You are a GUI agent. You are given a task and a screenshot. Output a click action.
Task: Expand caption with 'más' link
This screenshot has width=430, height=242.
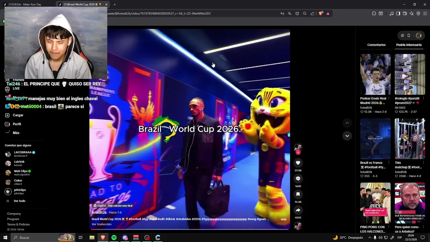(x=284, y=219)
